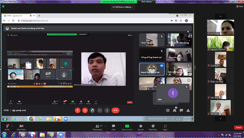
Task: Open the View layout menu
Action: click(239, 6)
